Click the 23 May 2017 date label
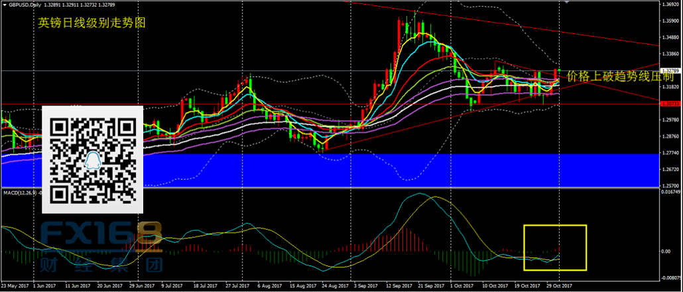Screen dimensions: 683x292 coord(16,286)
